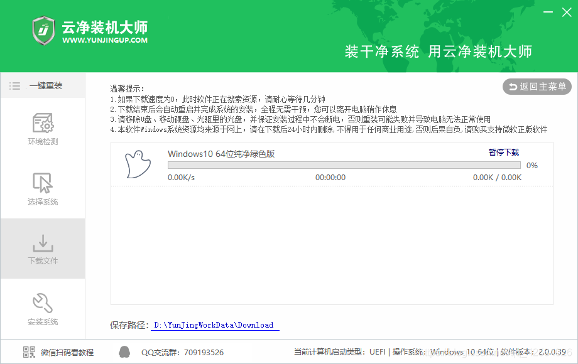Screen dimensions: 578x364
Task: Click the Windows10 64位纯净绿色版 title
Action: (x=221, y=154)
